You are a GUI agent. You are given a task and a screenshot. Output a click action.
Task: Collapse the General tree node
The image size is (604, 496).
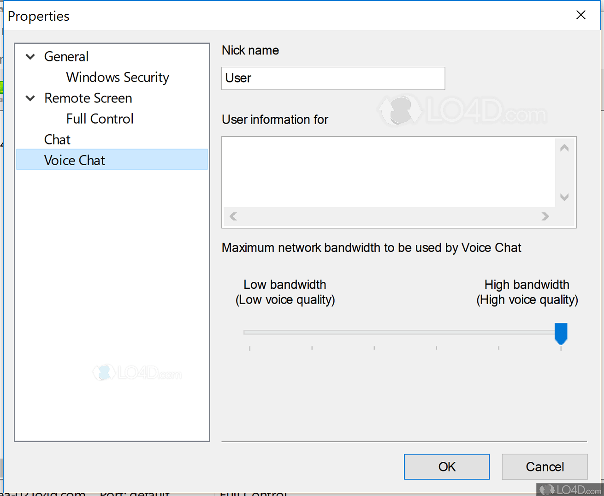coord(30,57)
